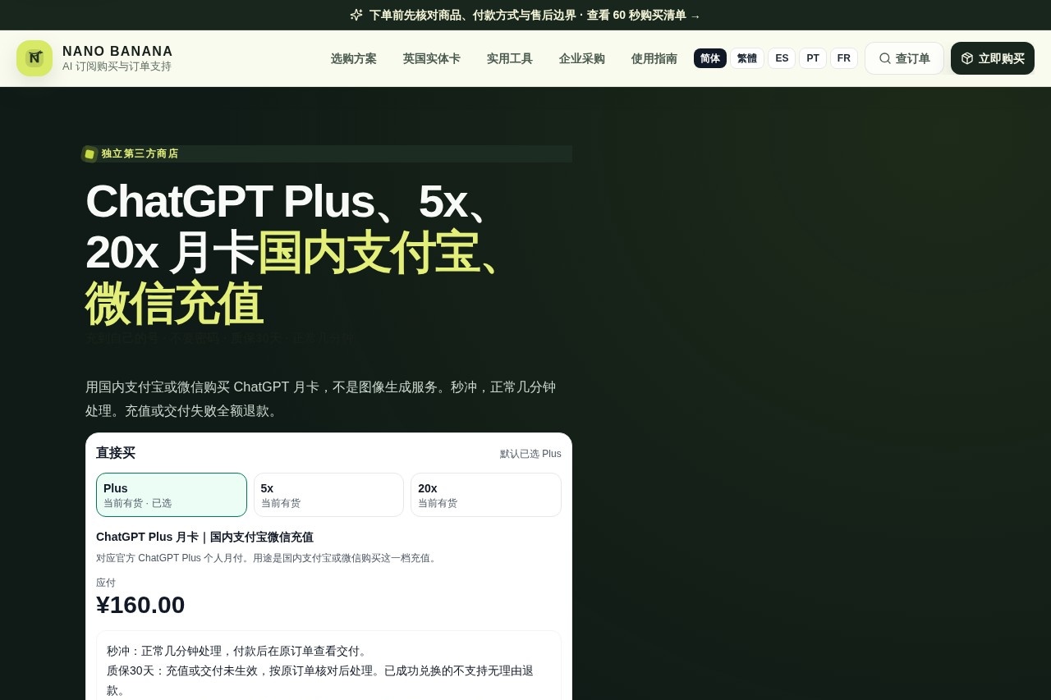This screenshot has width=1051, height=700.
Task: Click the box icon in 立即购买 button
Action: pyautogui.click(x=967, y=58)
